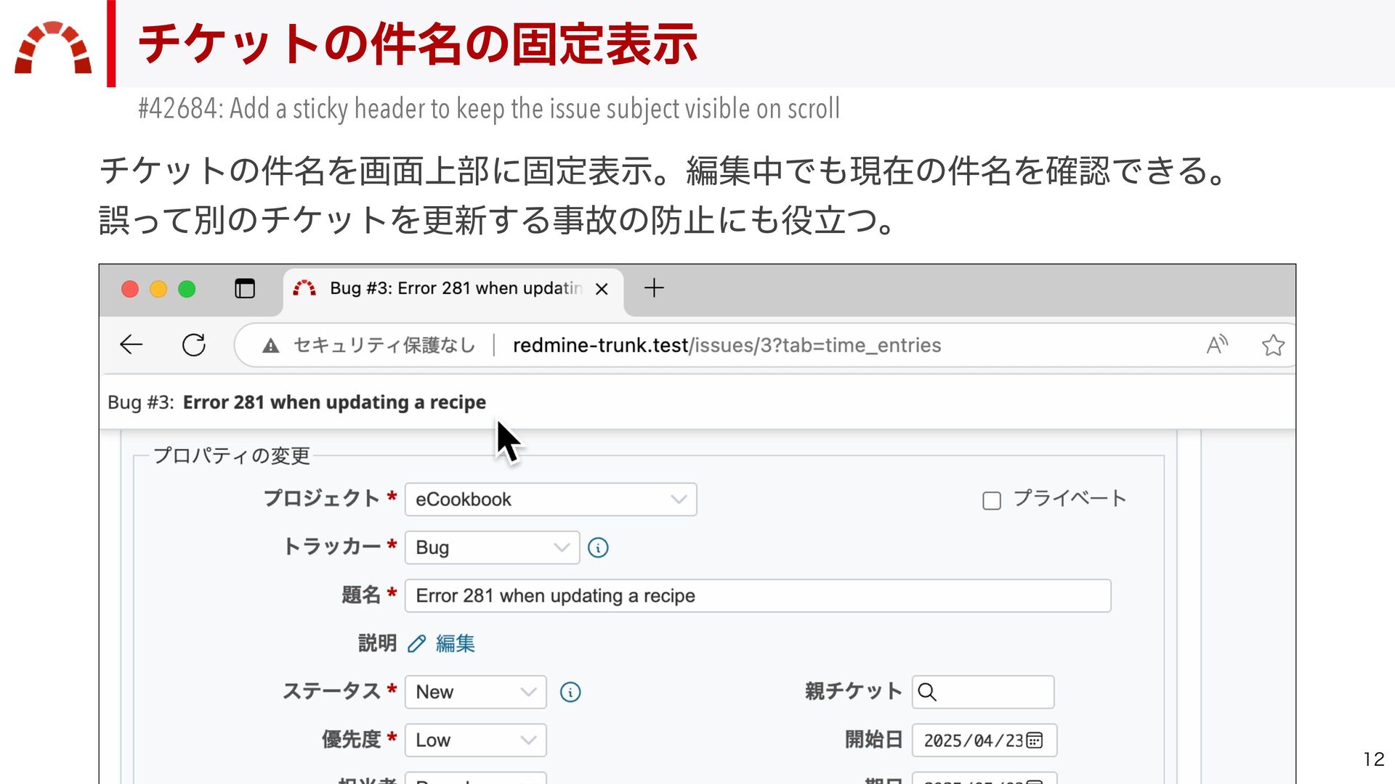This screenshot has height=784, width=1395.
Task: Open a new browser tab
Action: point(654,288)
